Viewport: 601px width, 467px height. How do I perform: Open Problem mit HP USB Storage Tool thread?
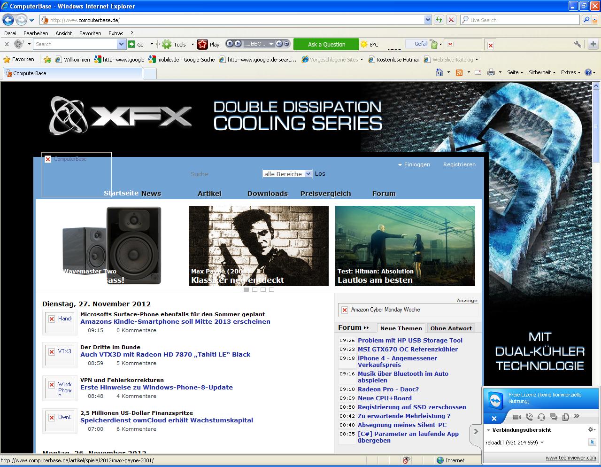click(x=410, y=340)
